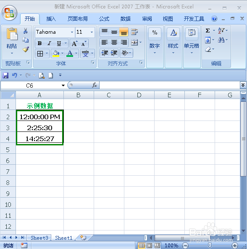This screenshot has width=247, height=249.
Task: Open the 数据 (Data) tab
Action: click(126, 19)
